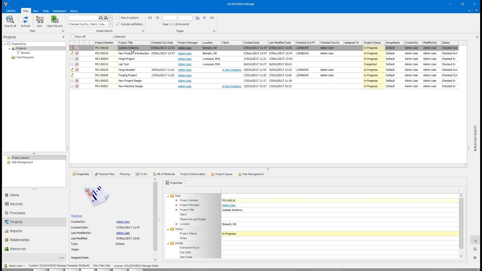Click the project thumbnail image in Properties
Screen dimensions: 482x271
coord(97,196)
